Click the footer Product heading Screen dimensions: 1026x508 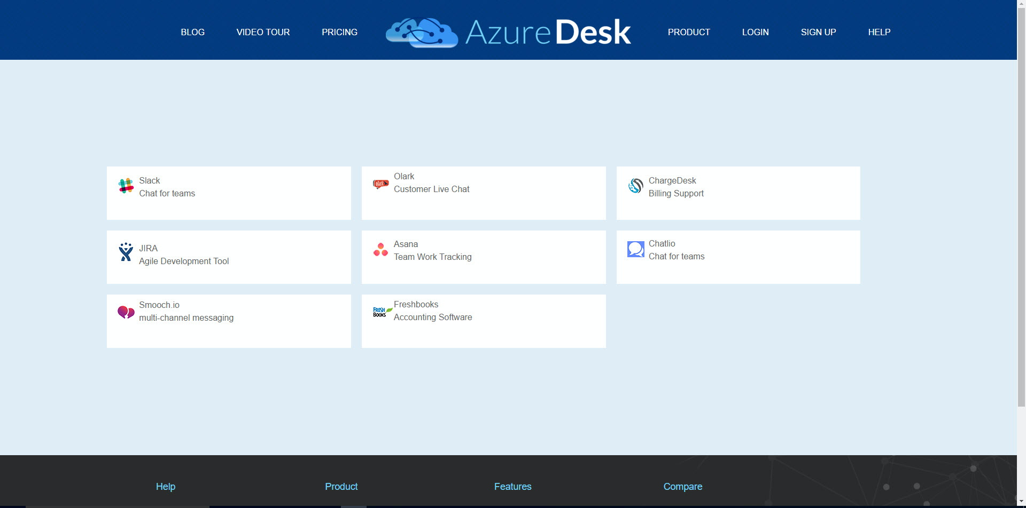[x=341, y=487]
